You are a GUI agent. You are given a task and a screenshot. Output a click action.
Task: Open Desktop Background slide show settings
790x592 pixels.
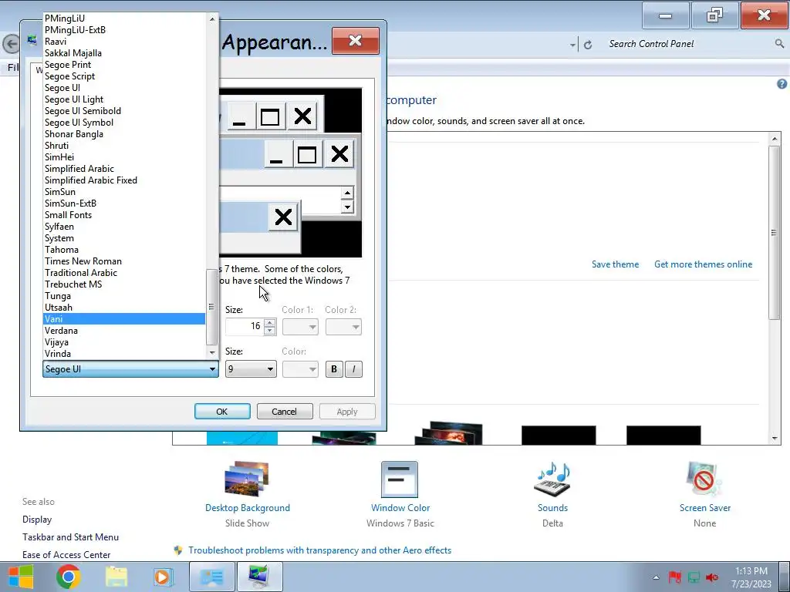pyautogui.click(x=247, y=479)
